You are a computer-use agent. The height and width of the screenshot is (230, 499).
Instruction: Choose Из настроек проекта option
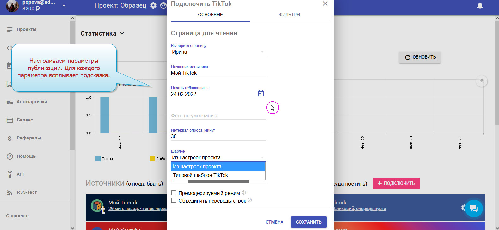pyautogui.click(x=218, y=166)
